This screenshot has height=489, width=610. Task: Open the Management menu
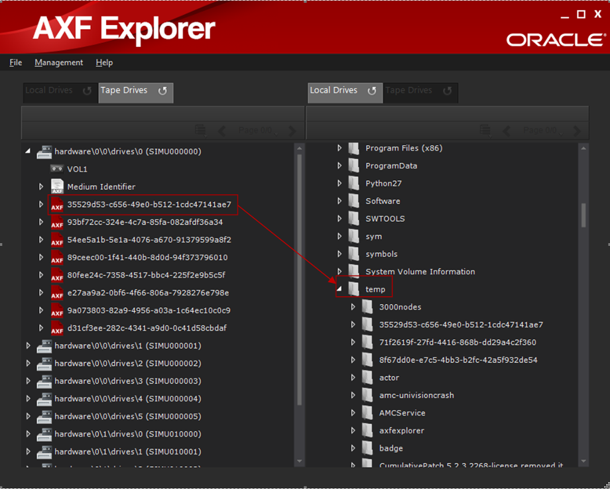coord(59,62)
